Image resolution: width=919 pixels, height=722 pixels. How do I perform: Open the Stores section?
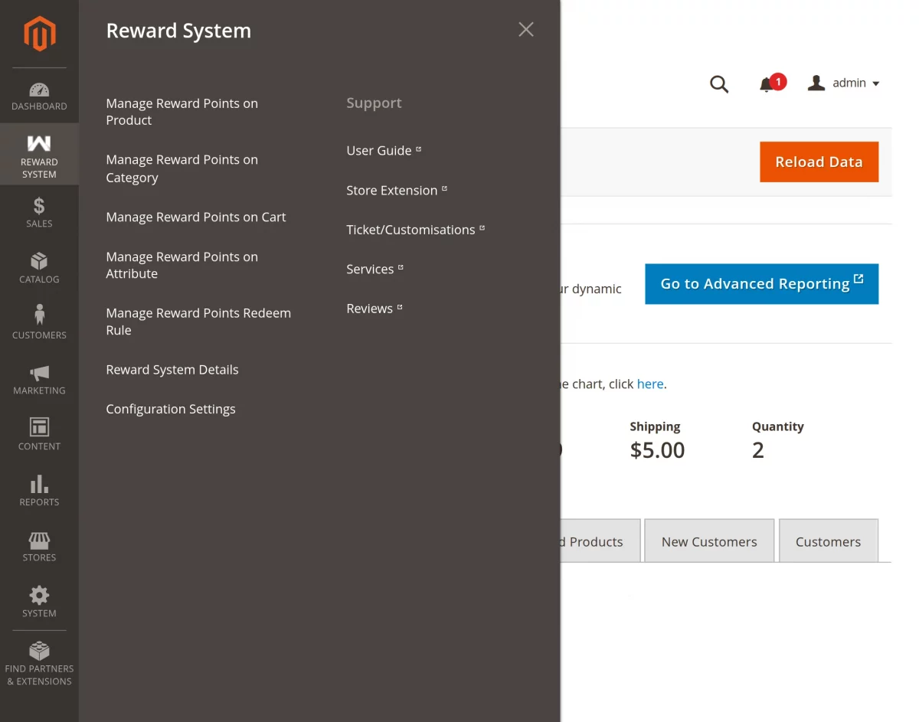point(39,544)
